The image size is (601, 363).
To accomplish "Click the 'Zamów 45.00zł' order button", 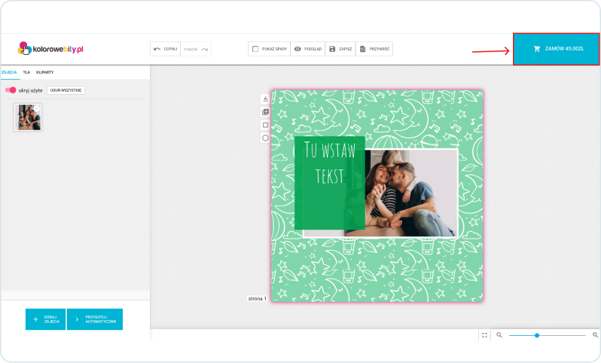I will (x=557, y=49).
